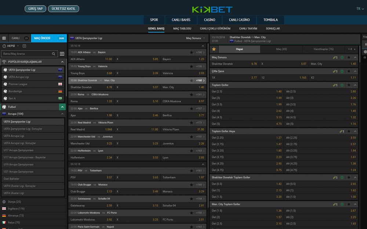367x229 pixels.
Task: Favorite the Real Madrid vs Viktoria Plzen star
Action: [x=192, y=123]
